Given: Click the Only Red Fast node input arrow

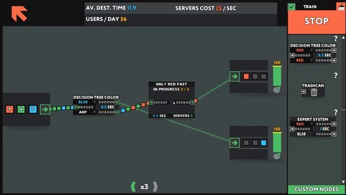Looking at the screenshot, I should click(151, 102).
